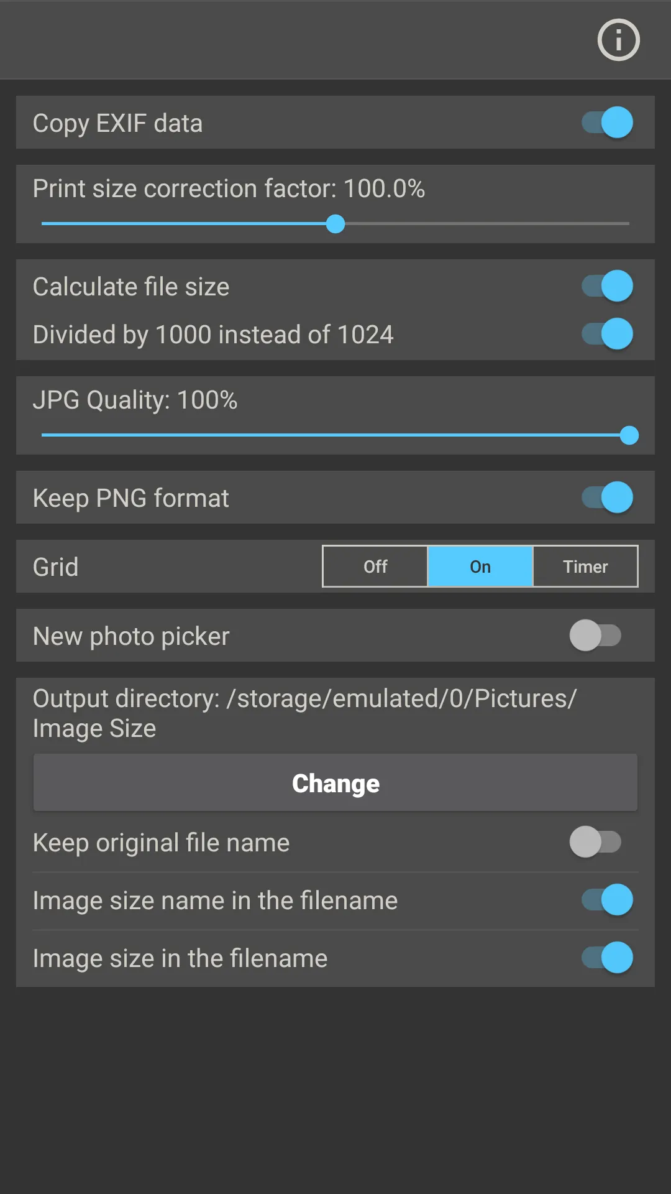Turn off Calculate file size
Screen dimensions: 671x1194
(x=606, y=285)
